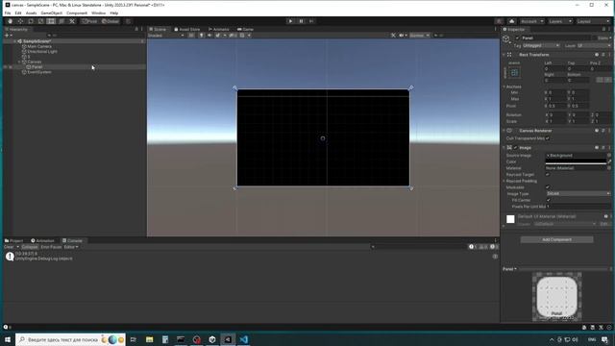The image size is (615, 346).
Task: Pick color with the eyedropper icon
Action: coord(609,161)
